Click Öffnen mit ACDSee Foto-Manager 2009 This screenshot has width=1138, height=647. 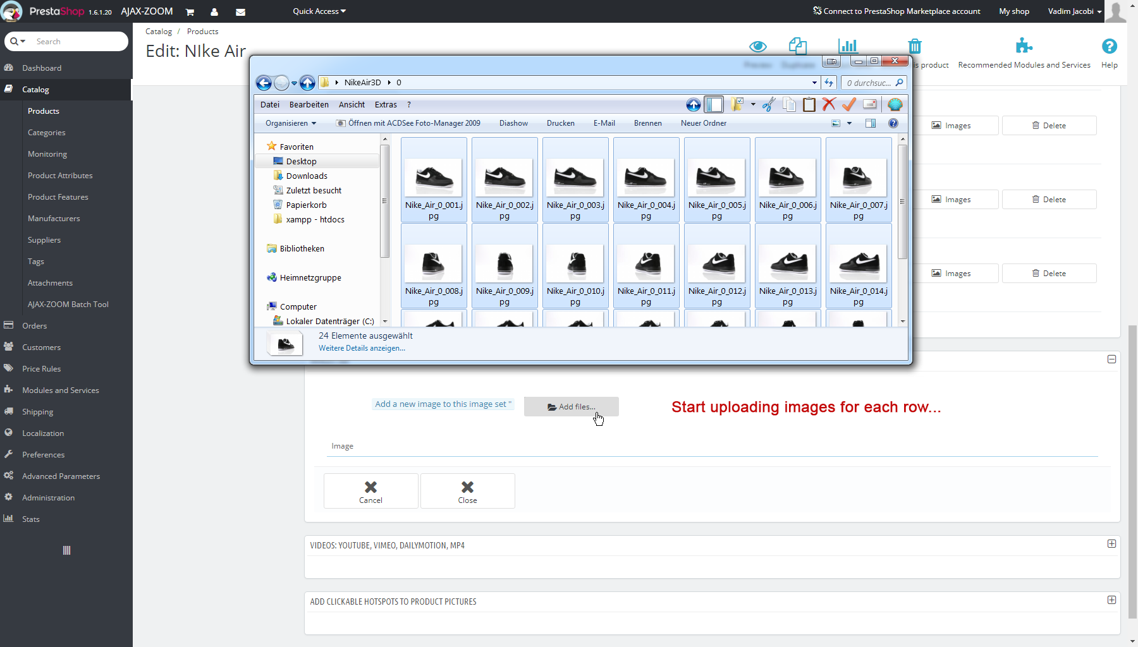(x=408, y=123)
